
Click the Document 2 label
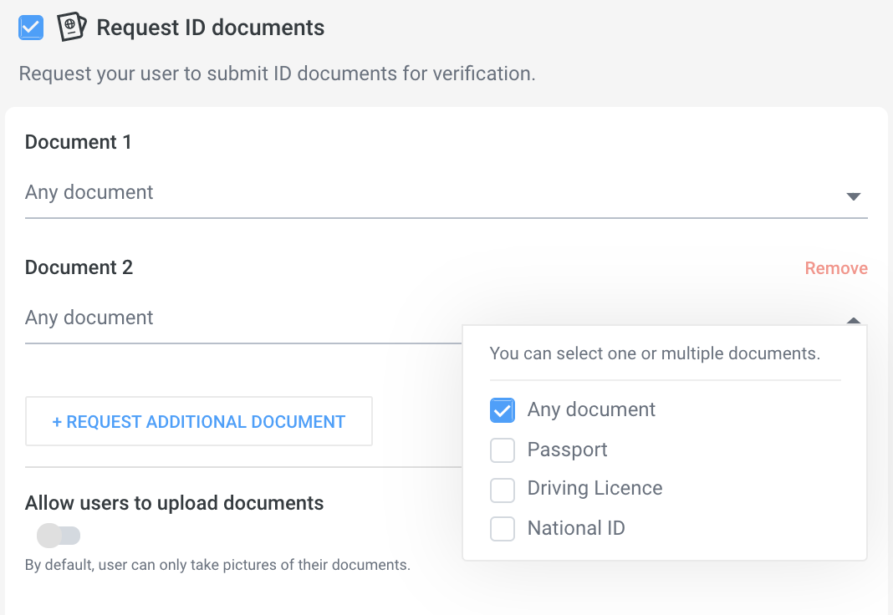[79, 267]
